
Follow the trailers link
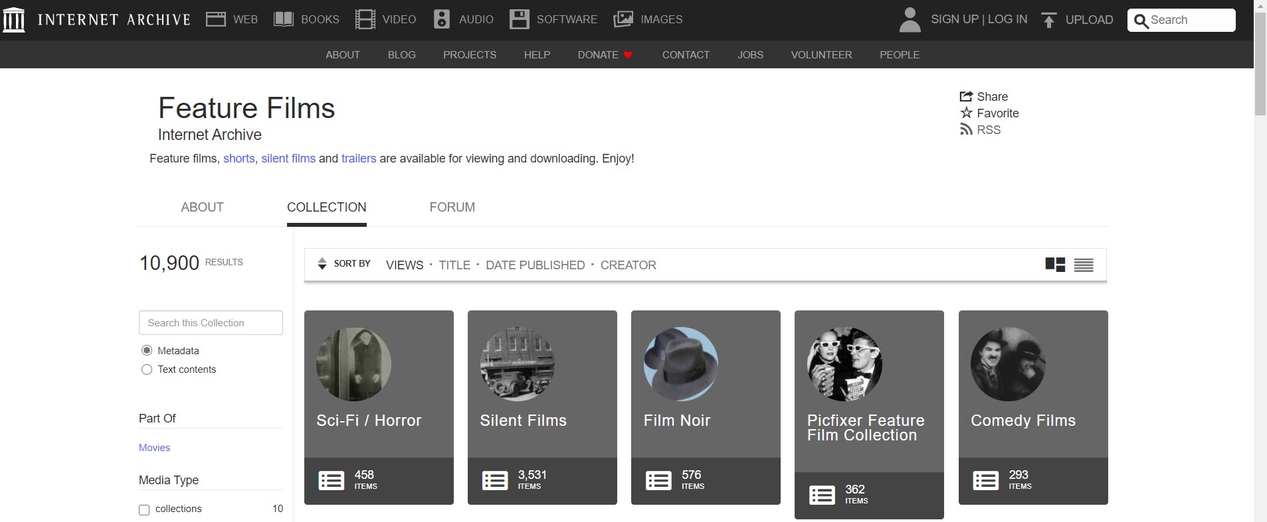coord(359,159)
